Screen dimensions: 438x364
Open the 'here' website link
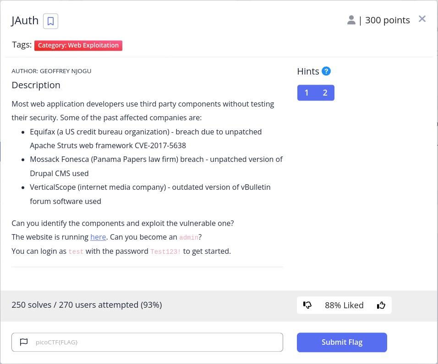point(98,237)
